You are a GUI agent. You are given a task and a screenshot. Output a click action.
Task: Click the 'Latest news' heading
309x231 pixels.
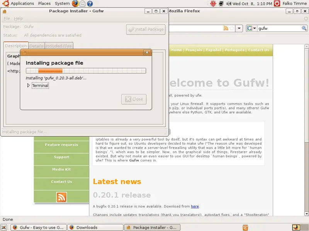click(x=117, y=181)
